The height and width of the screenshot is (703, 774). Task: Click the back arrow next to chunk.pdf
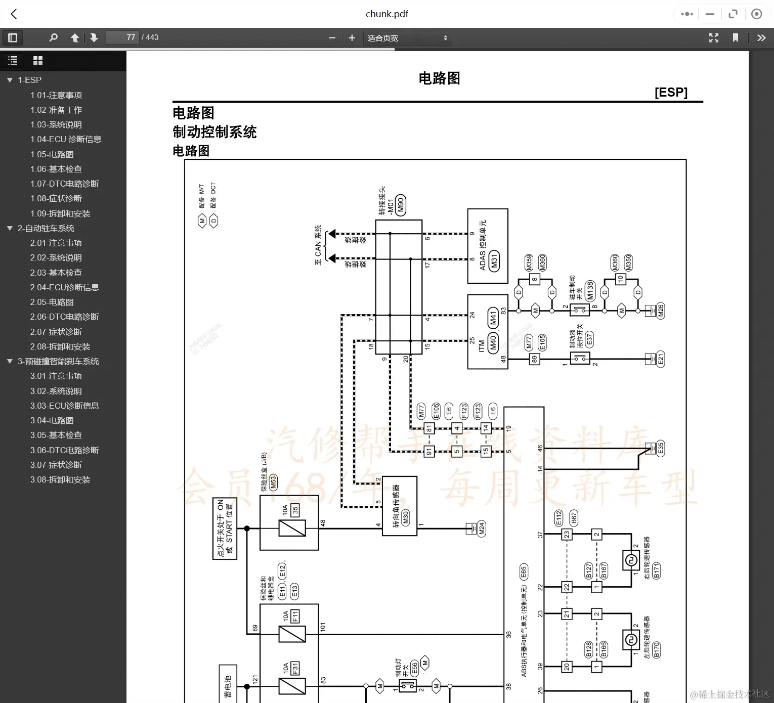coord(14,14)
